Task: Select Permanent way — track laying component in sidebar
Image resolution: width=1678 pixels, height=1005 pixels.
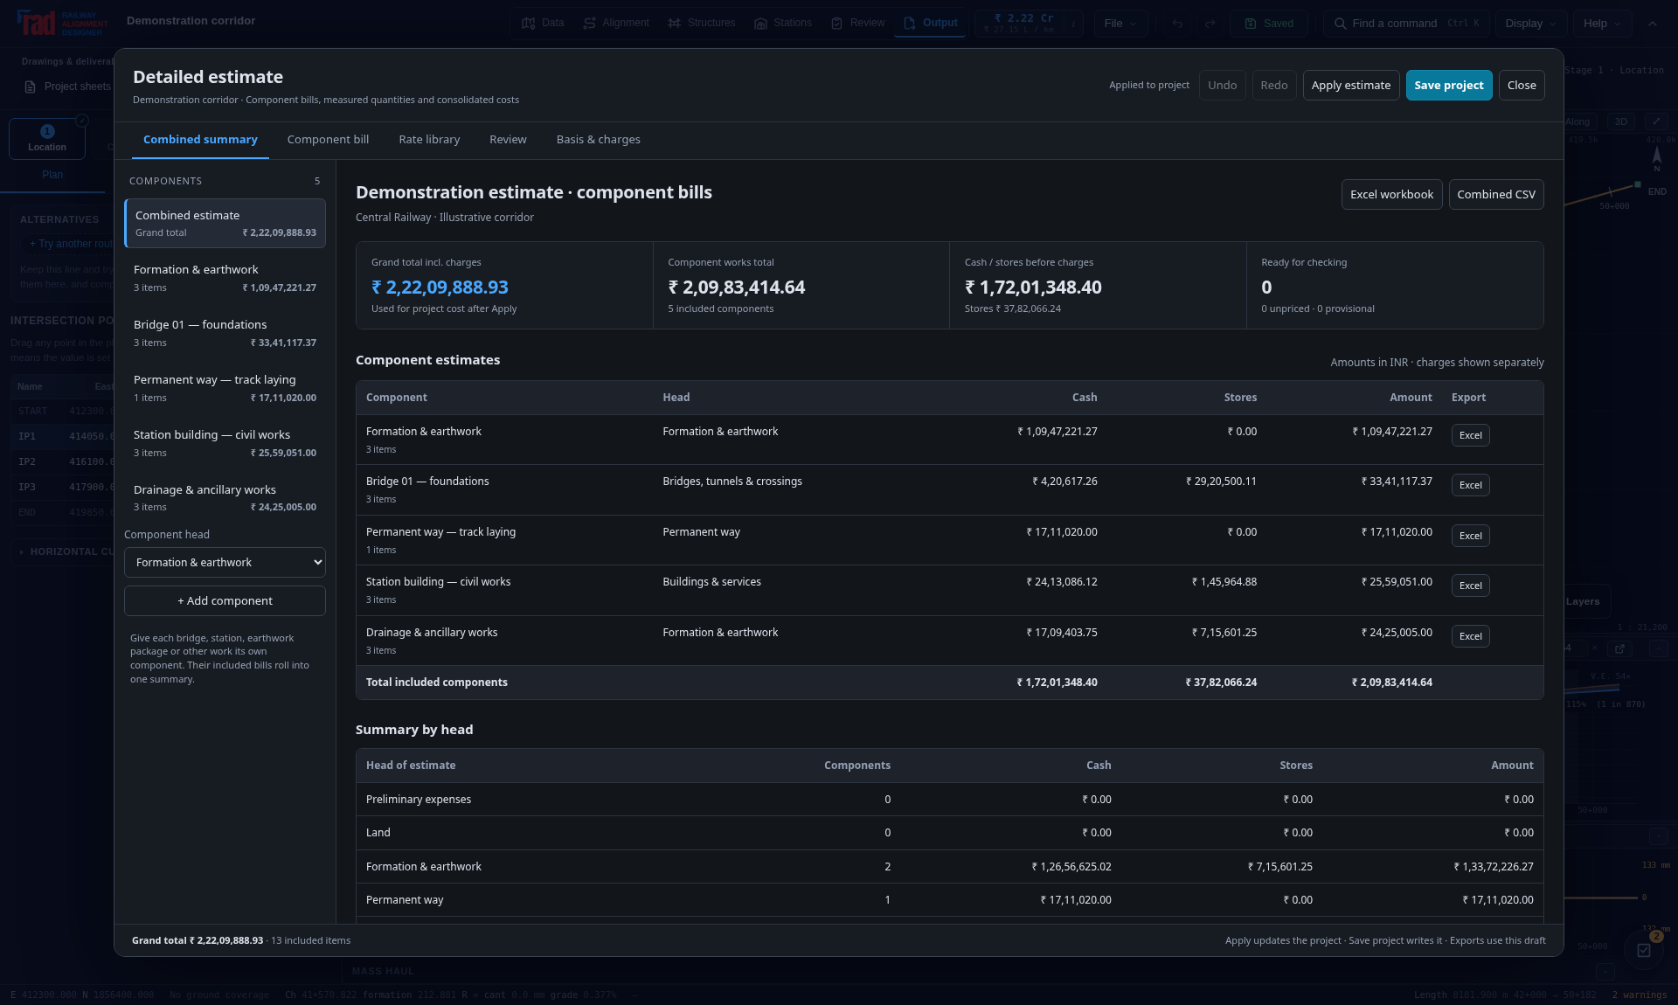Action: pyautogui.click(x=225, y=388)
